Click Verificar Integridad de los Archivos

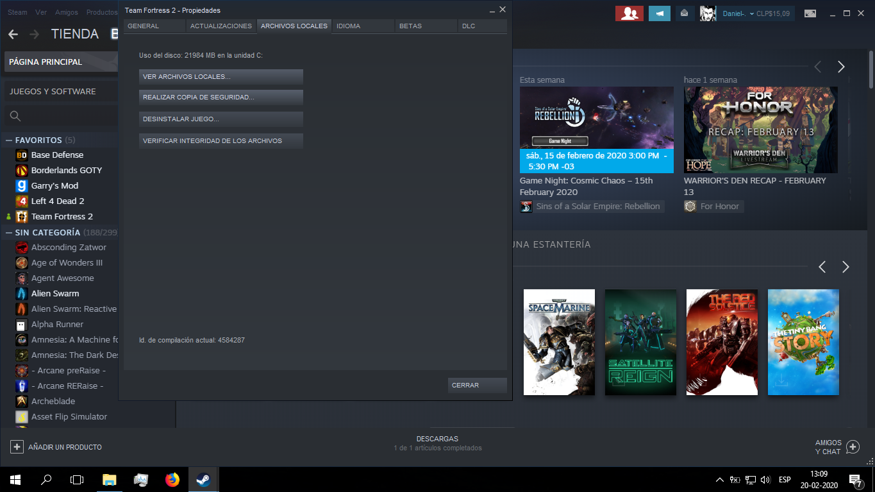click(x=221, y=141)
